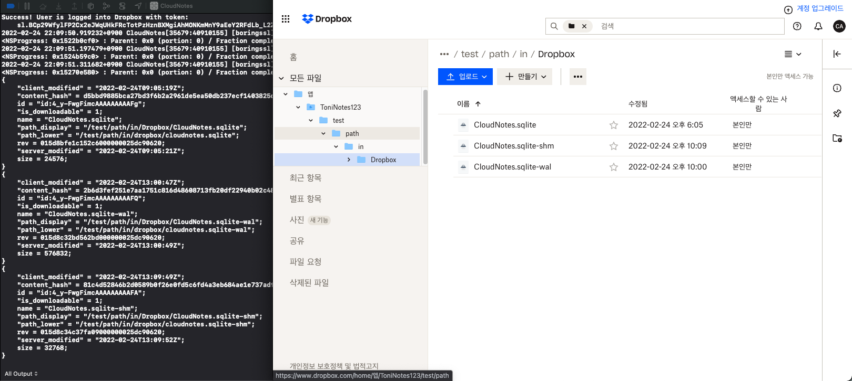Star the CloudNotes.sqlite-shm file
The image size is (852, 381).
614,146
